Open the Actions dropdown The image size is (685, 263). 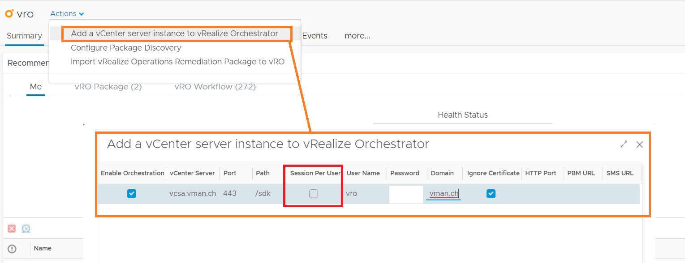pos(67,14)
